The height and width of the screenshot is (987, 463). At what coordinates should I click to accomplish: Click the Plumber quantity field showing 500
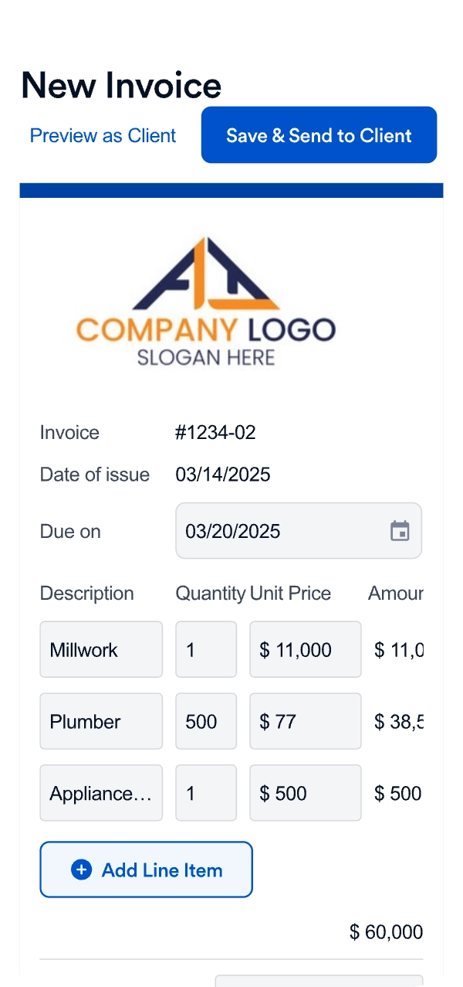[x=206, y=721]
